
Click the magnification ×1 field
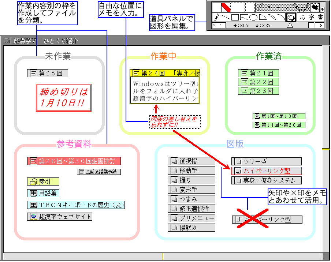(x=219, y=25)
